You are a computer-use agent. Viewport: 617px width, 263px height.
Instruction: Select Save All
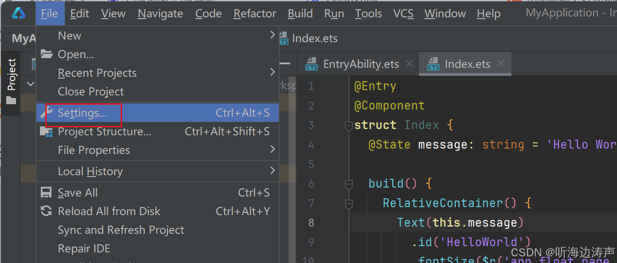tap(158, 192)
